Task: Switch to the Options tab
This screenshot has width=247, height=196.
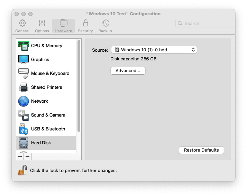Action: point(42,26)
